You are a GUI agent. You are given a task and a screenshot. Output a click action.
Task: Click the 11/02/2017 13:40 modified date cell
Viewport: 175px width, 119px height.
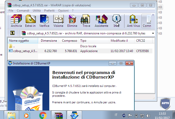pos(122,51)
